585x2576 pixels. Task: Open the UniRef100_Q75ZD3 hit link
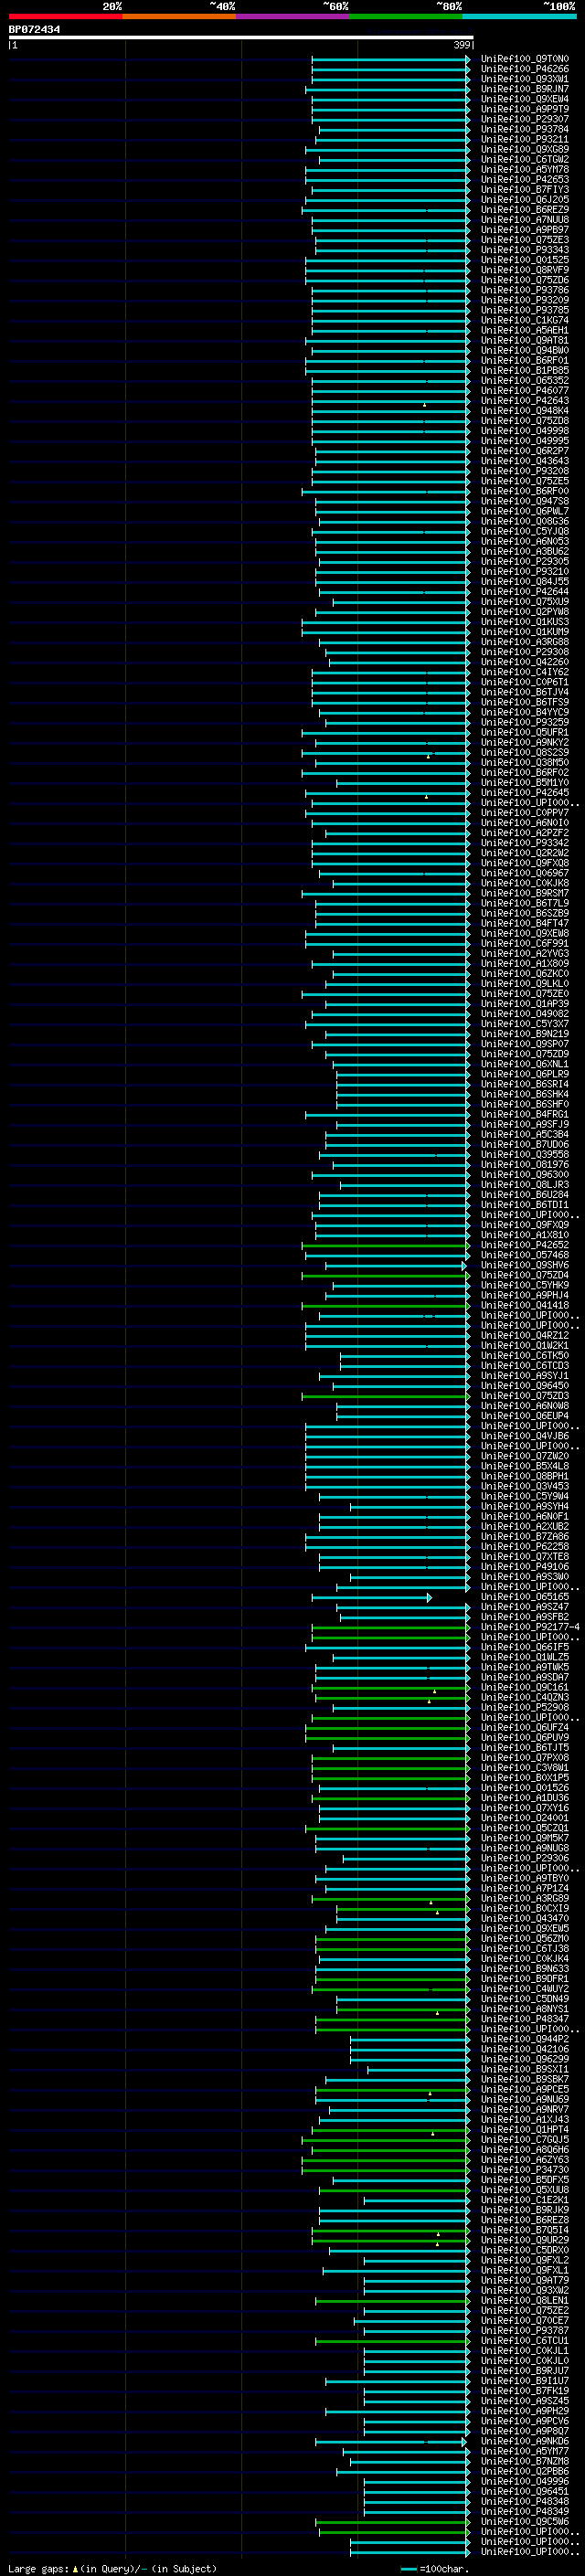[525, 1395]
